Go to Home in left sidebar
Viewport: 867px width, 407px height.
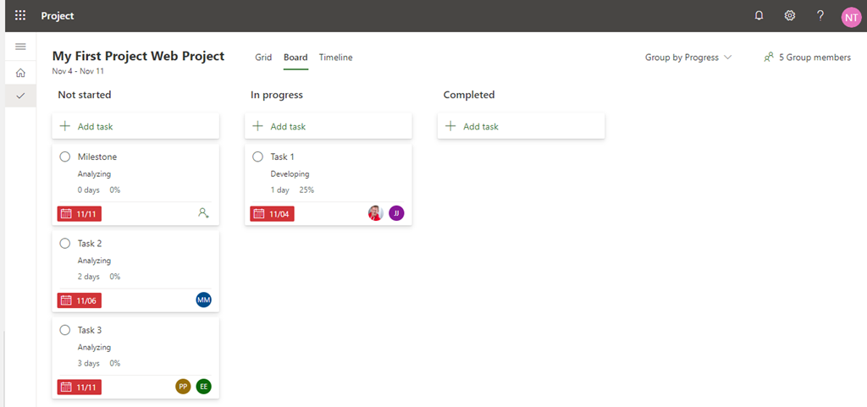[x=20, y=73]
